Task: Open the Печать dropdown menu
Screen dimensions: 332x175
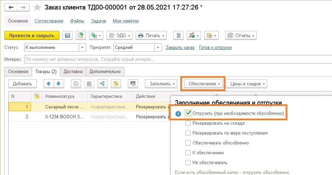Action: [x=151, y=35]
